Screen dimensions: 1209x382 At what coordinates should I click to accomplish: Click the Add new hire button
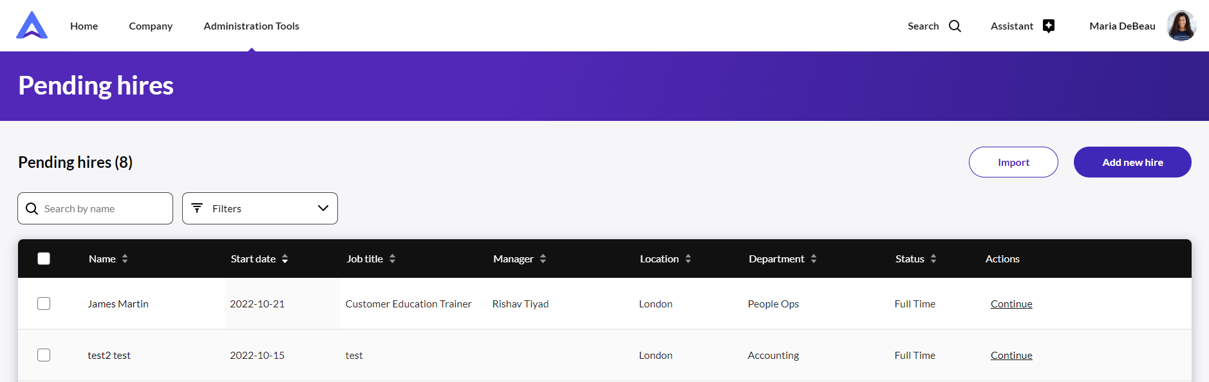coord(1132,162)
